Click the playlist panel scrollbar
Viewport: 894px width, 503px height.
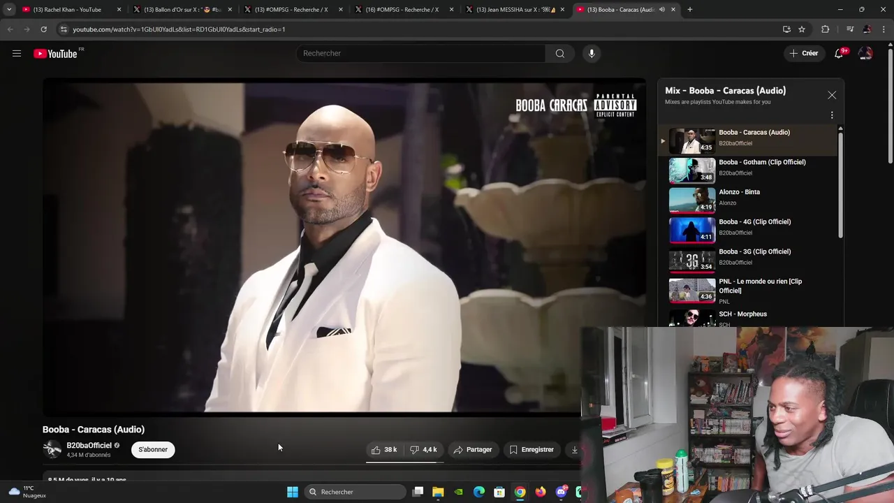[840, 185]
